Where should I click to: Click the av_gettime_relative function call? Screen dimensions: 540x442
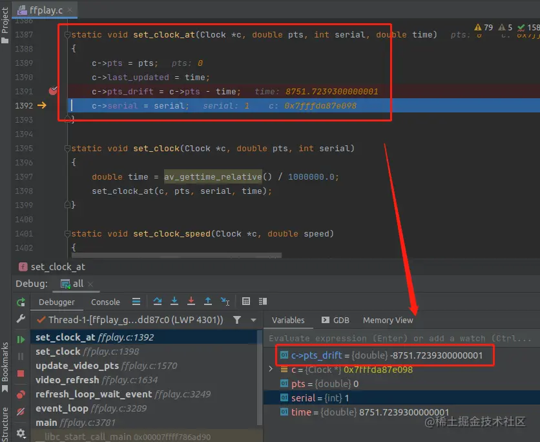213,176
